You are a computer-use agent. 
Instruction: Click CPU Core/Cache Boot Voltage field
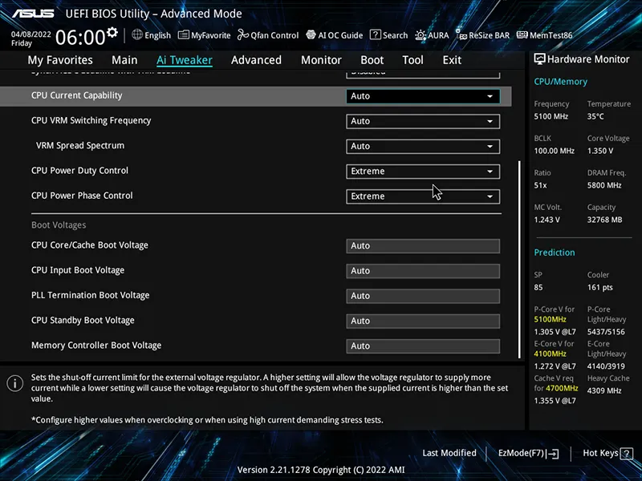pos(423,246)
